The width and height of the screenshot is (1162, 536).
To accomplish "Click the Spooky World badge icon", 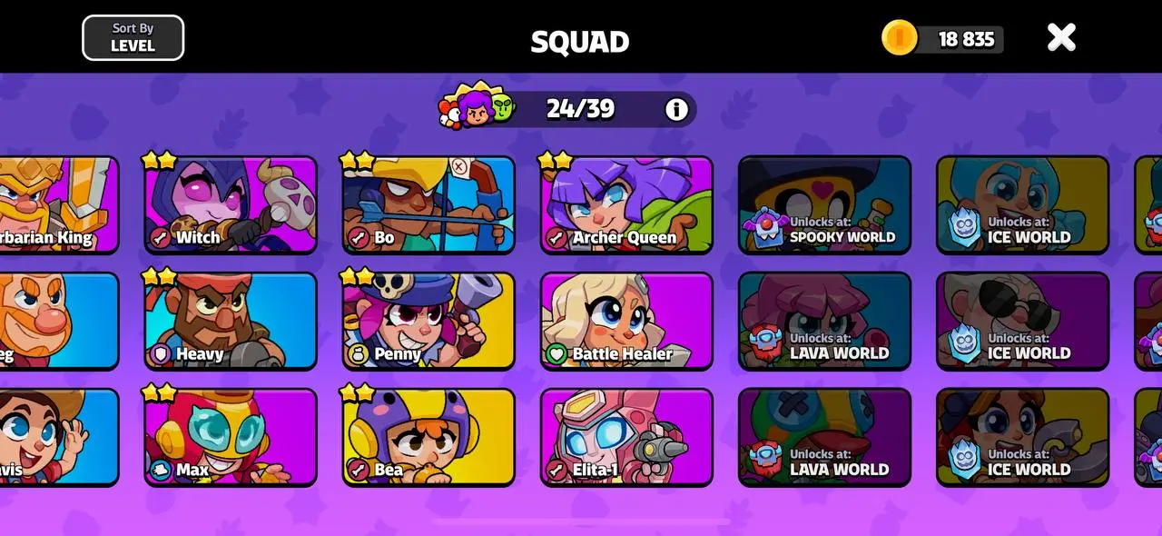I will (x=764, y=230).
